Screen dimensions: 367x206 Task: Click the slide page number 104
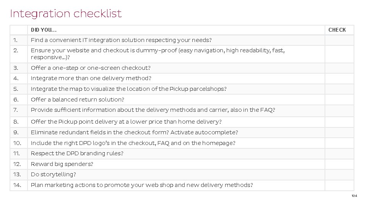[x=354, y=196]
